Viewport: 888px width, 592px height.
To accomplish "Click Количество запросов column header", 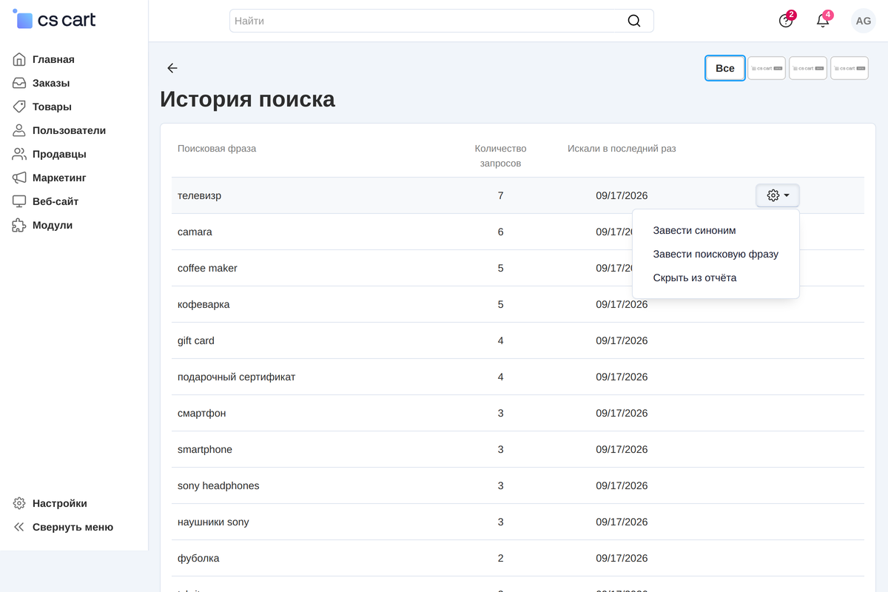I will 500,155.
